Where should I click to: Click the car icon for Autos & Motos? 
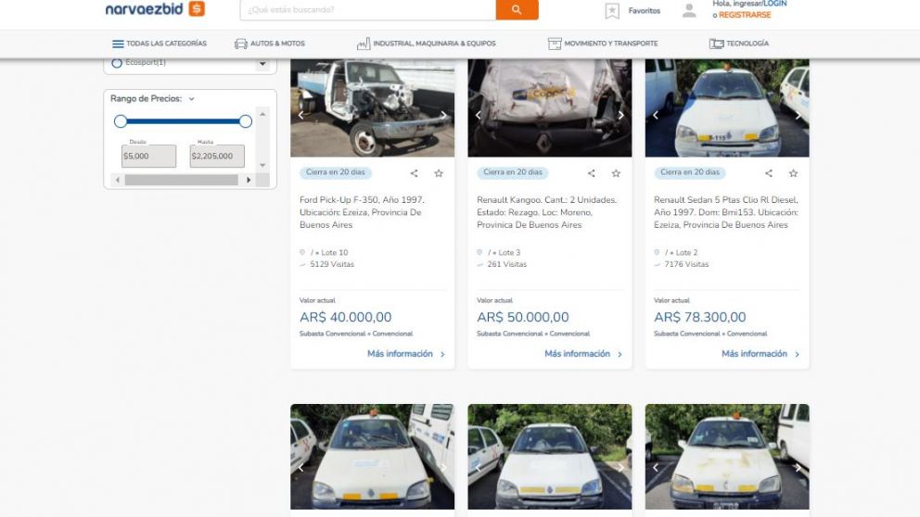240,44
